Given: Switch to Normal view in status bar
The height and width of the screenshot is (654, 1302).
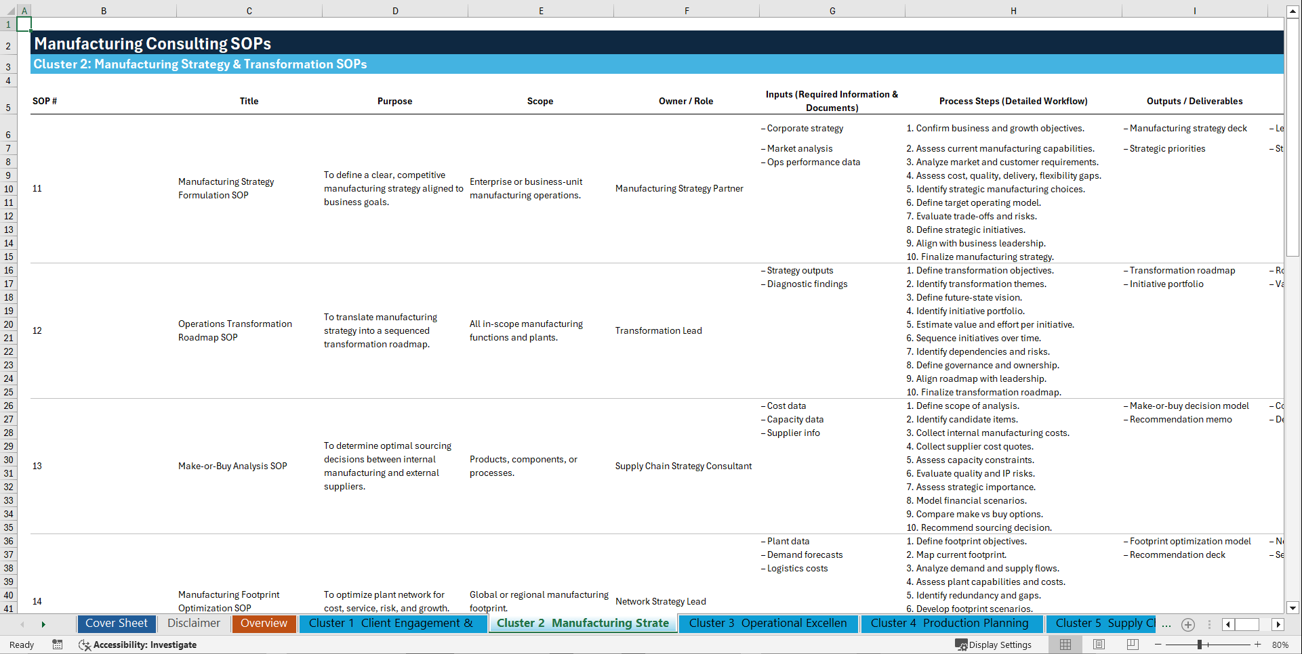Looking at the screenshot, I should (x=1065, y=645).
